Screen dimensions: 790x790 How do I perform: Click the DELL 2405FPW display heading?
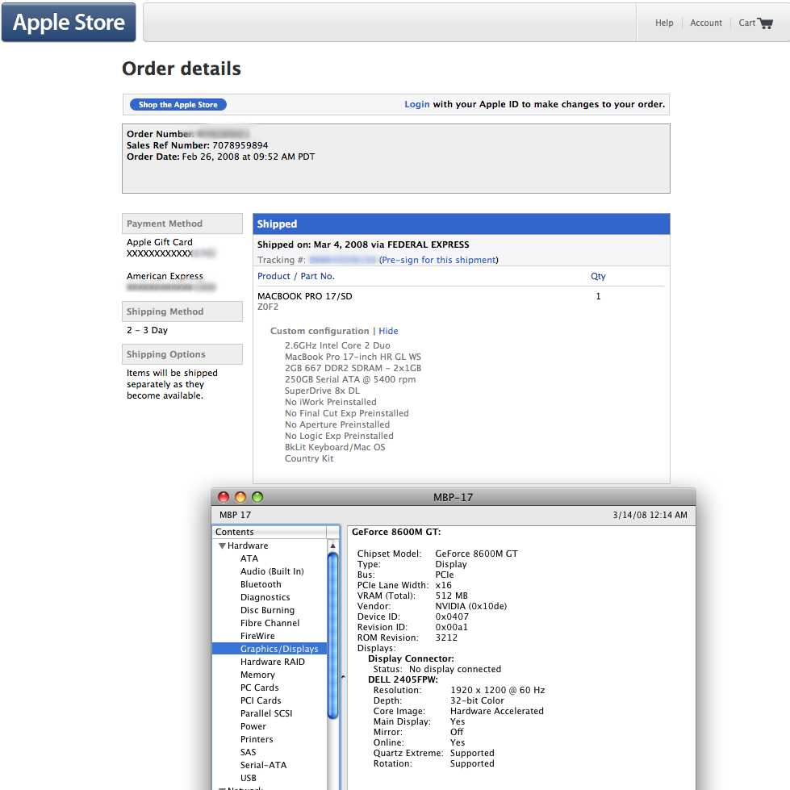coord(403,679)
